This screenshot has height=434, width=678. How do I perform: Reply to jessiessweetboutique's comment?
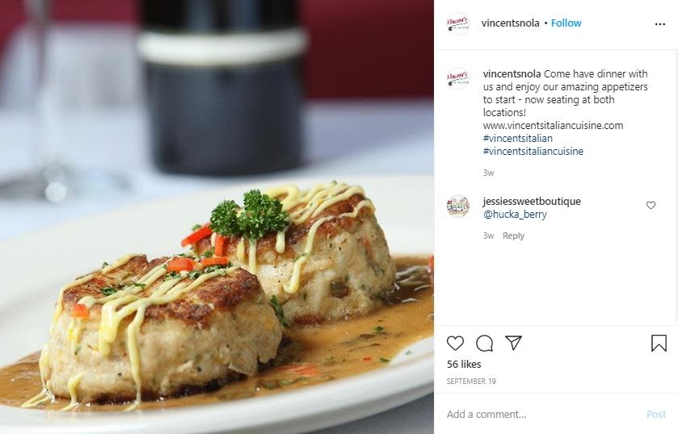[513, 236]
